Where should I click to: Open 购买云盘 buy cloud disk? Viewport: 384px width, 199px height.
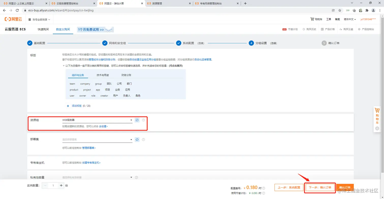tap(346, 29)
